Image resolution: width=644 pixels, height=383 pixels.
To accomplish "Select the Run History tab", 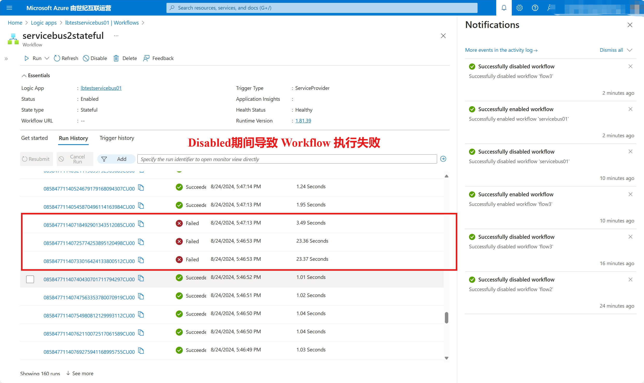I will [73, 138].
